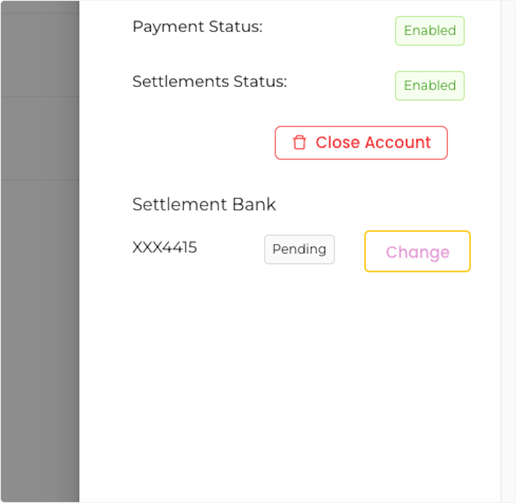The height and width of the screenshot is (503, 516).
Task: Click the Pending status badge
Action: (299, 249)
